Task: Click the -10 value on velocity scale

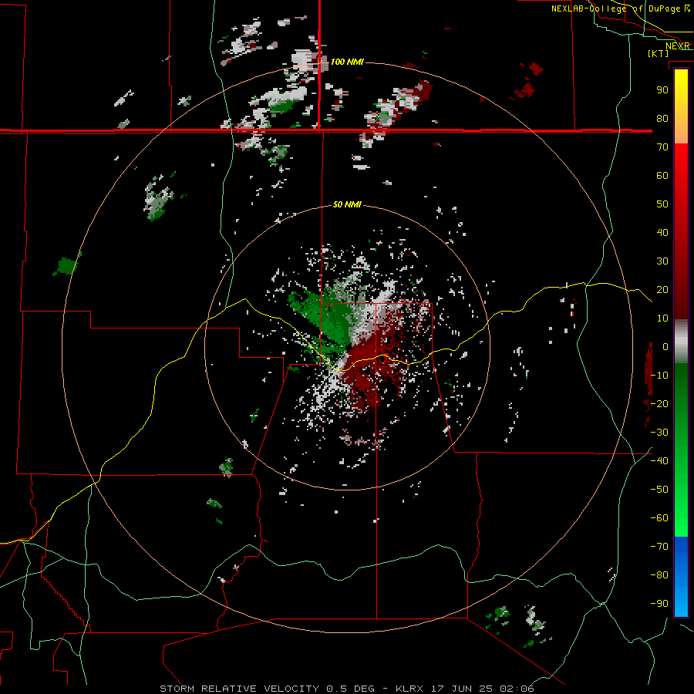Action: pos(660,376)
